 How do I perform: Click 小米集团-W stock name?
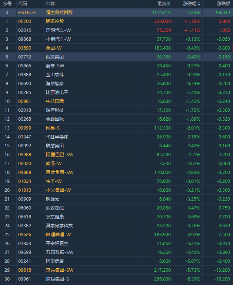(58, 190)
